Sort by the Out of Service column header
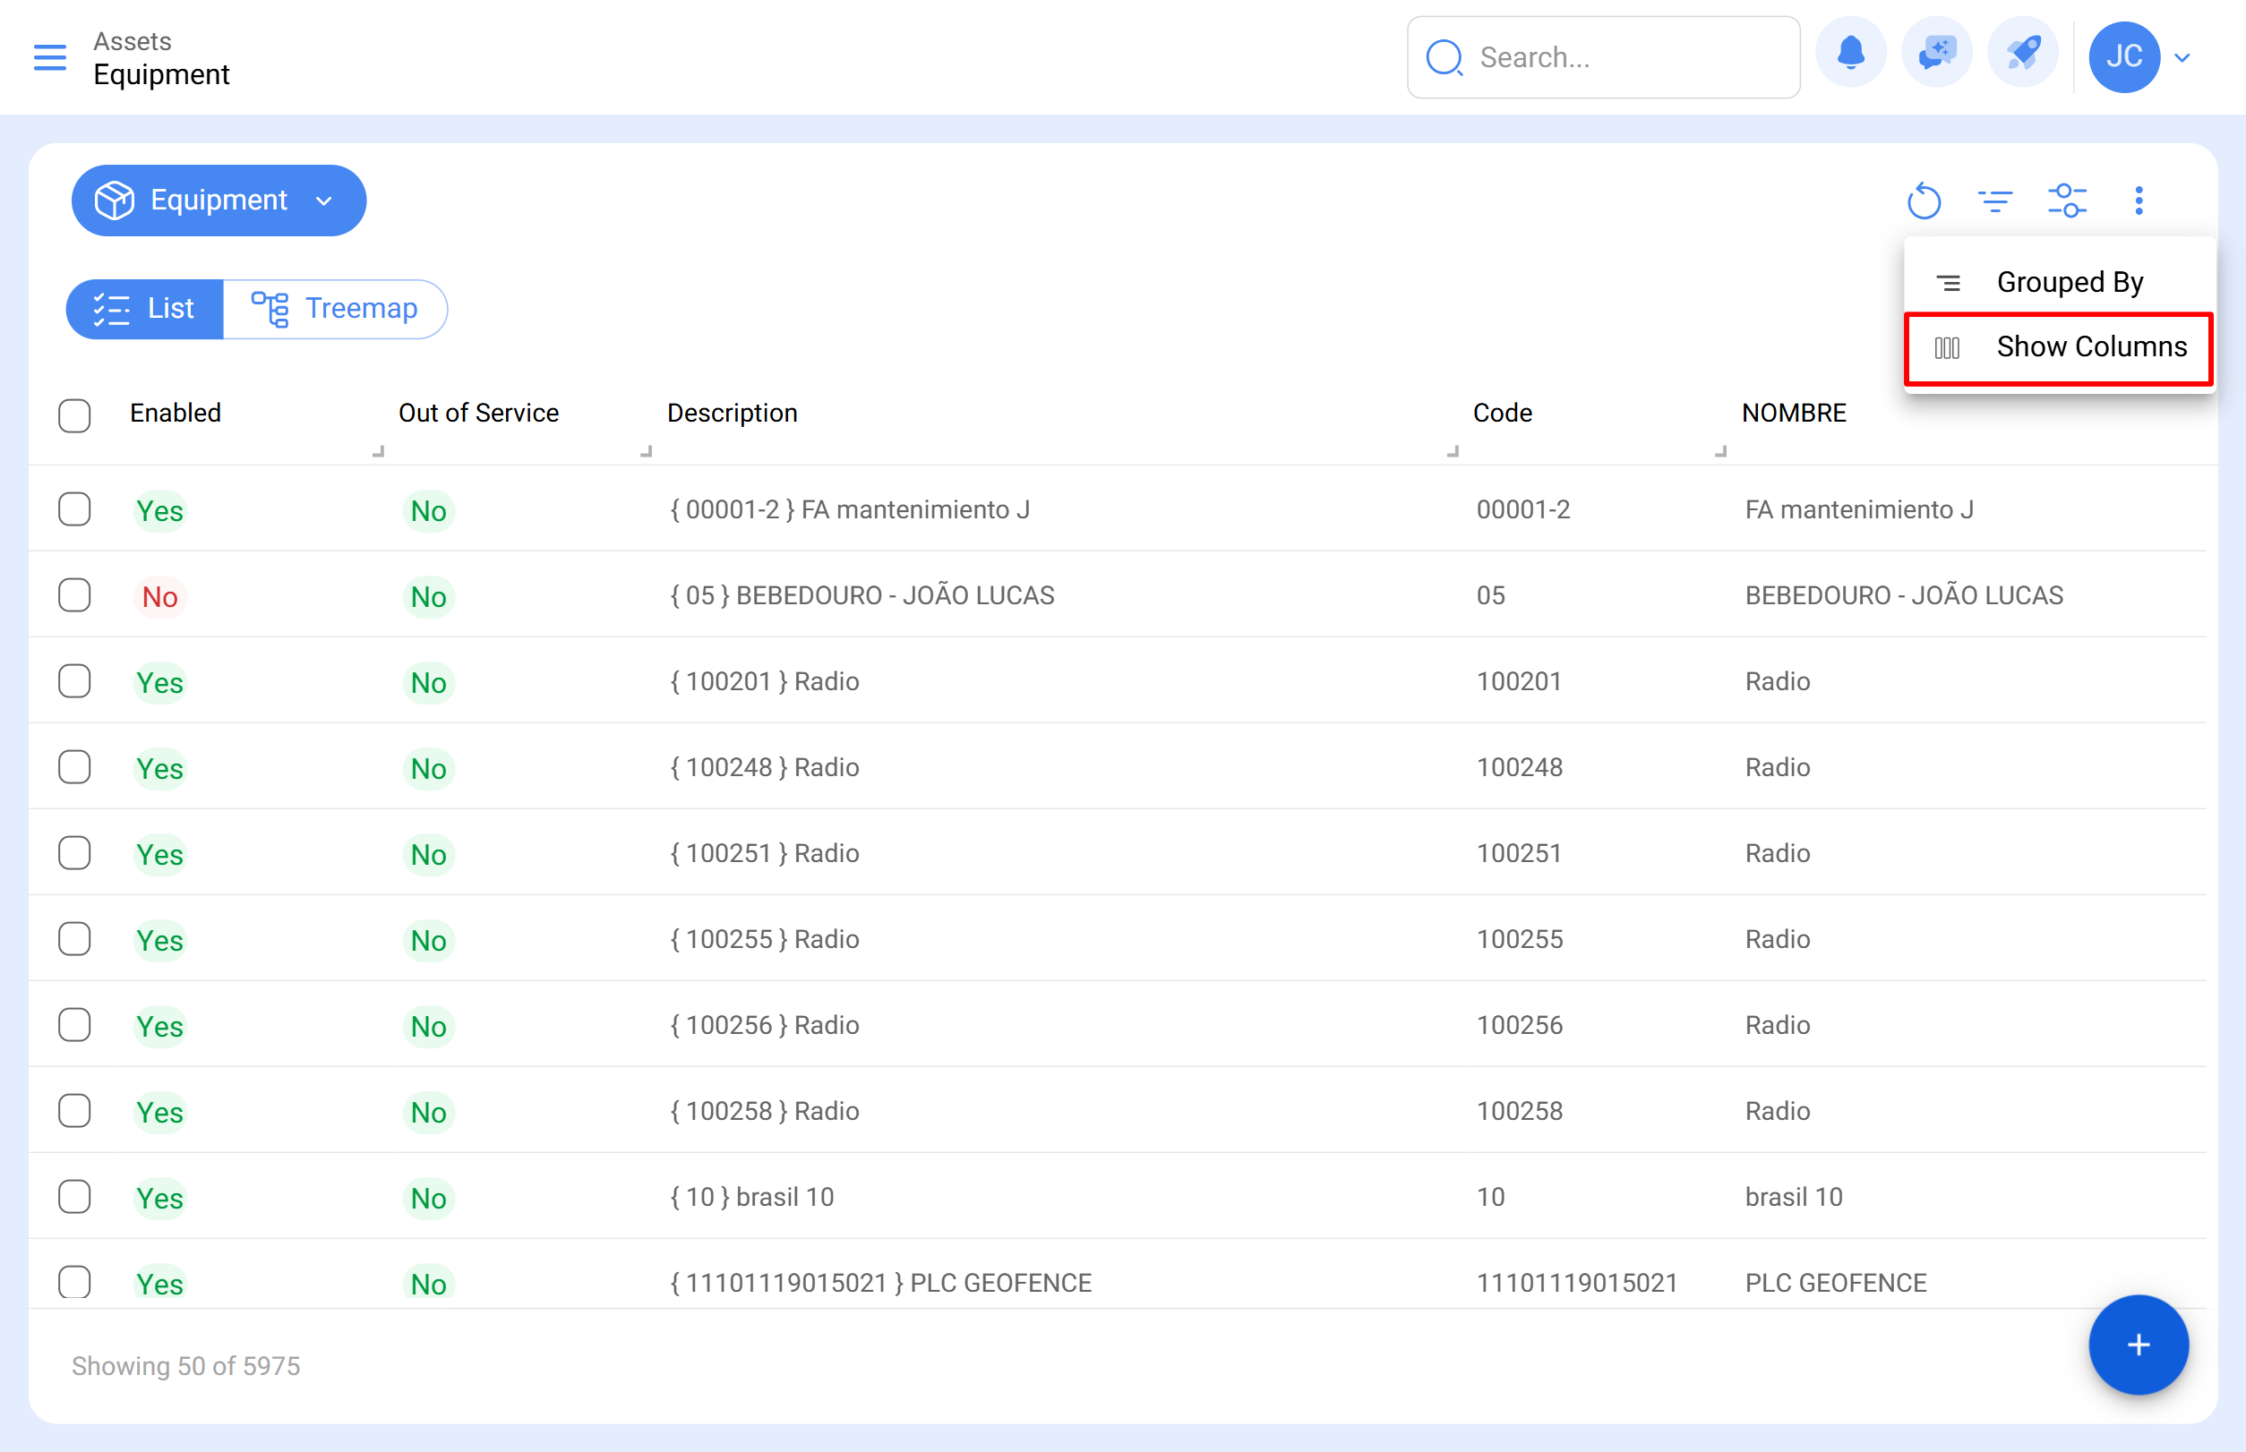 [478, 413]
